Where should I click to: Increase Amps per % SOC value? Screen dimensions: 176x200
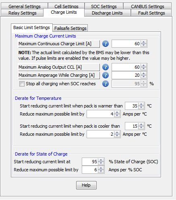pos(101,168)
